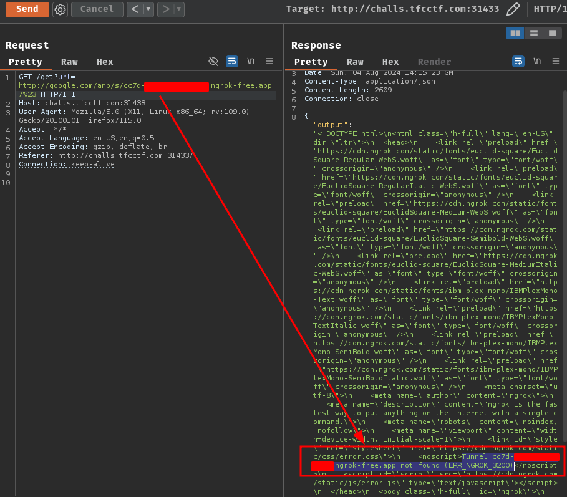This screenshot has width=567, height=497.
Task: Toggle word wrap icon in Request panel
Action: [x=232, y=62]
